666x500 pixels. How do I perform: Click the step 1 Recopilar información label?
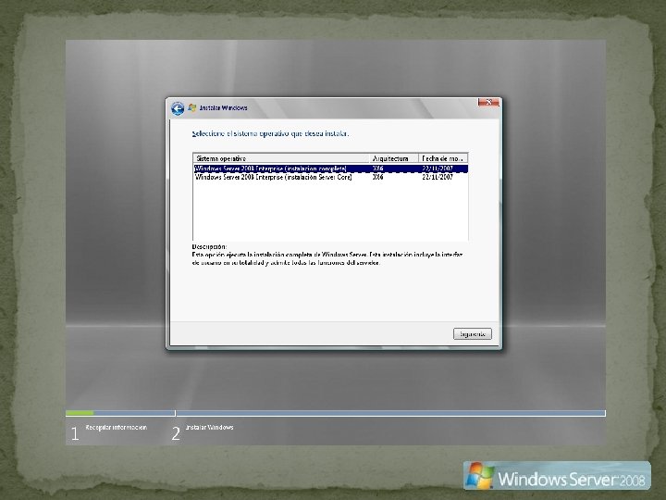[116, 427]
